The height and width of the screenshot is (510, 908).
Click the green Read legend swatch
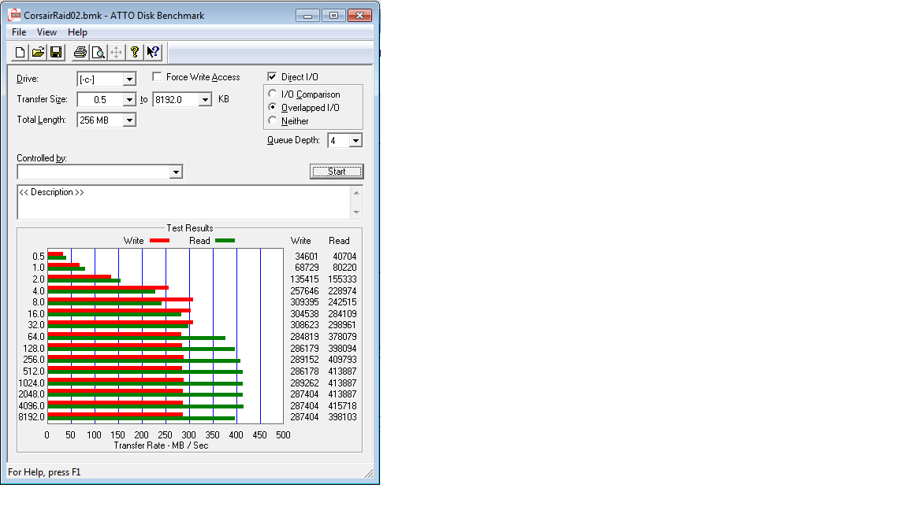click(225, 241)
